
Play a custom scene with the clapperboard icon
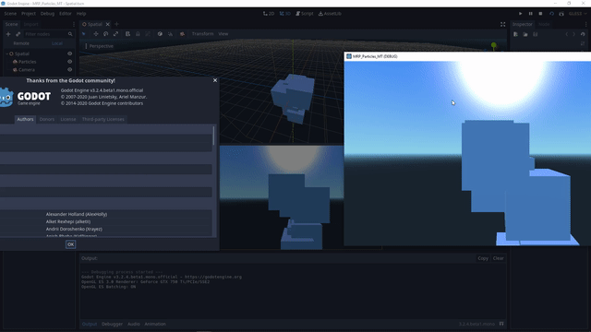coord(561,14)
